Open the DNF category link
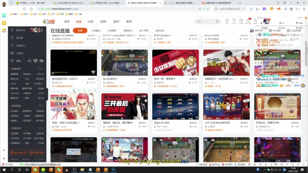Image resolution: width=308 pixels, height=173 pixels. 27,79
